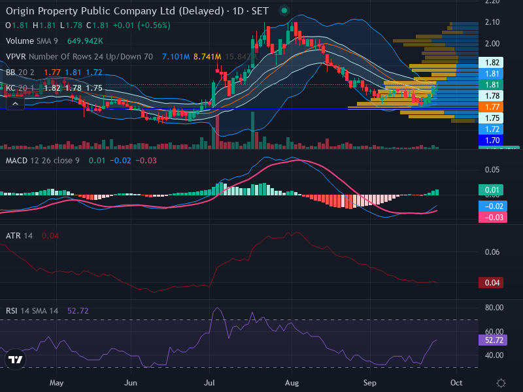Click the 1.75 white price label
The image size is (523, 392).
(x=491, y=118)
